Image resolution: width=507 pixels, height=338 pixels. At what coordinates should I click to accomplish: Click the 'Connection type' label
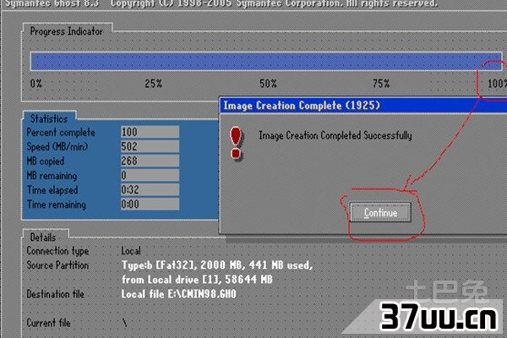point(57,251)
